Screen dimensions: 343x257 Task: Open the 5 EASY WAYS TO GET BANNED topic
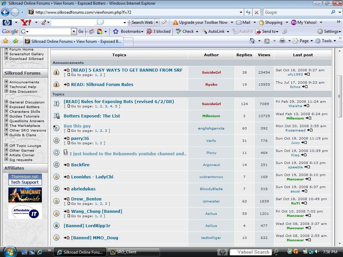[127, 70]
